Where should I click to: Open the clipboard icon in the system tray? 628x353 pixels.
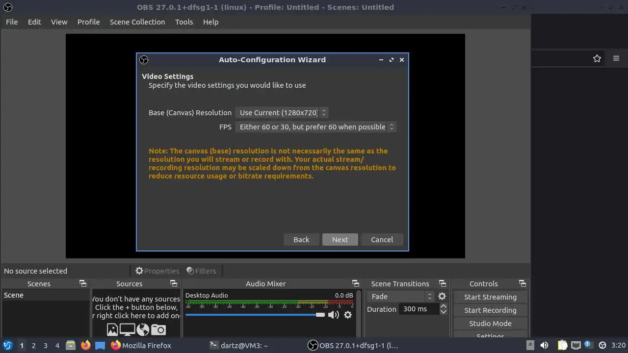(562, 345)
